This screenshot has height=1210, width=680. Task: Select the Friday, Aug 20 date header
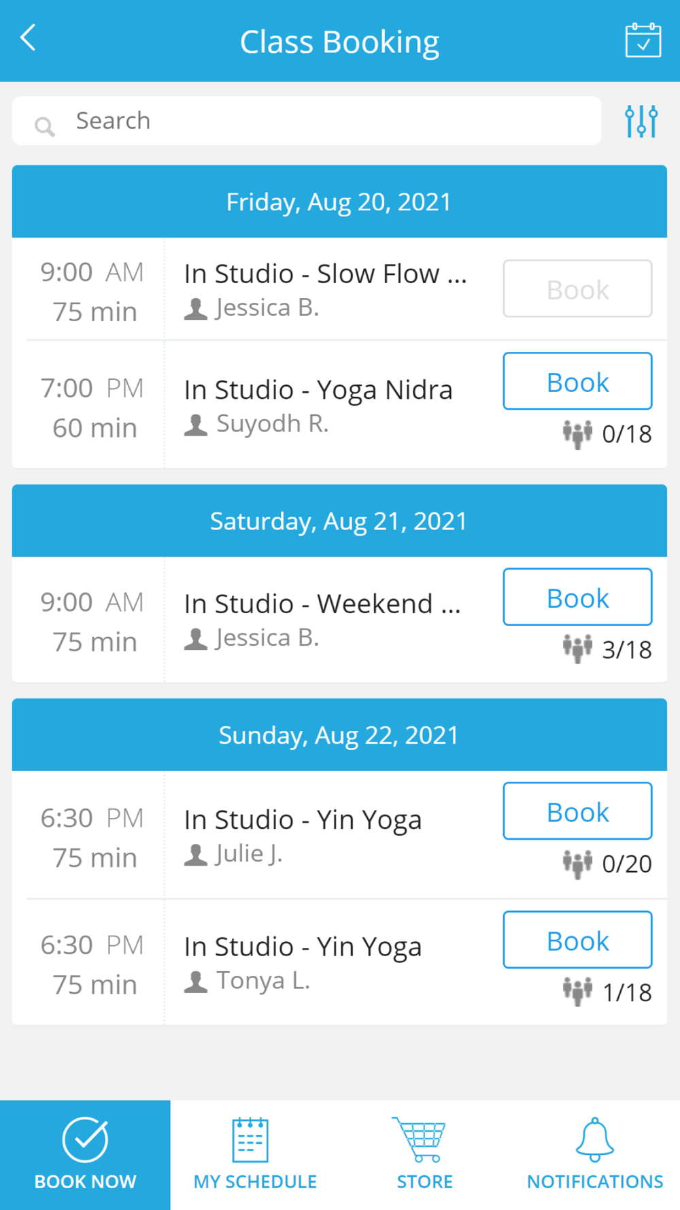339,202
